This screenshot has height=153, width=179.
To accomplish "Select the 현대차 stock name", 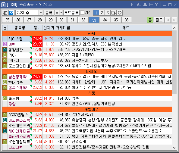I will [x=14, y=61].
